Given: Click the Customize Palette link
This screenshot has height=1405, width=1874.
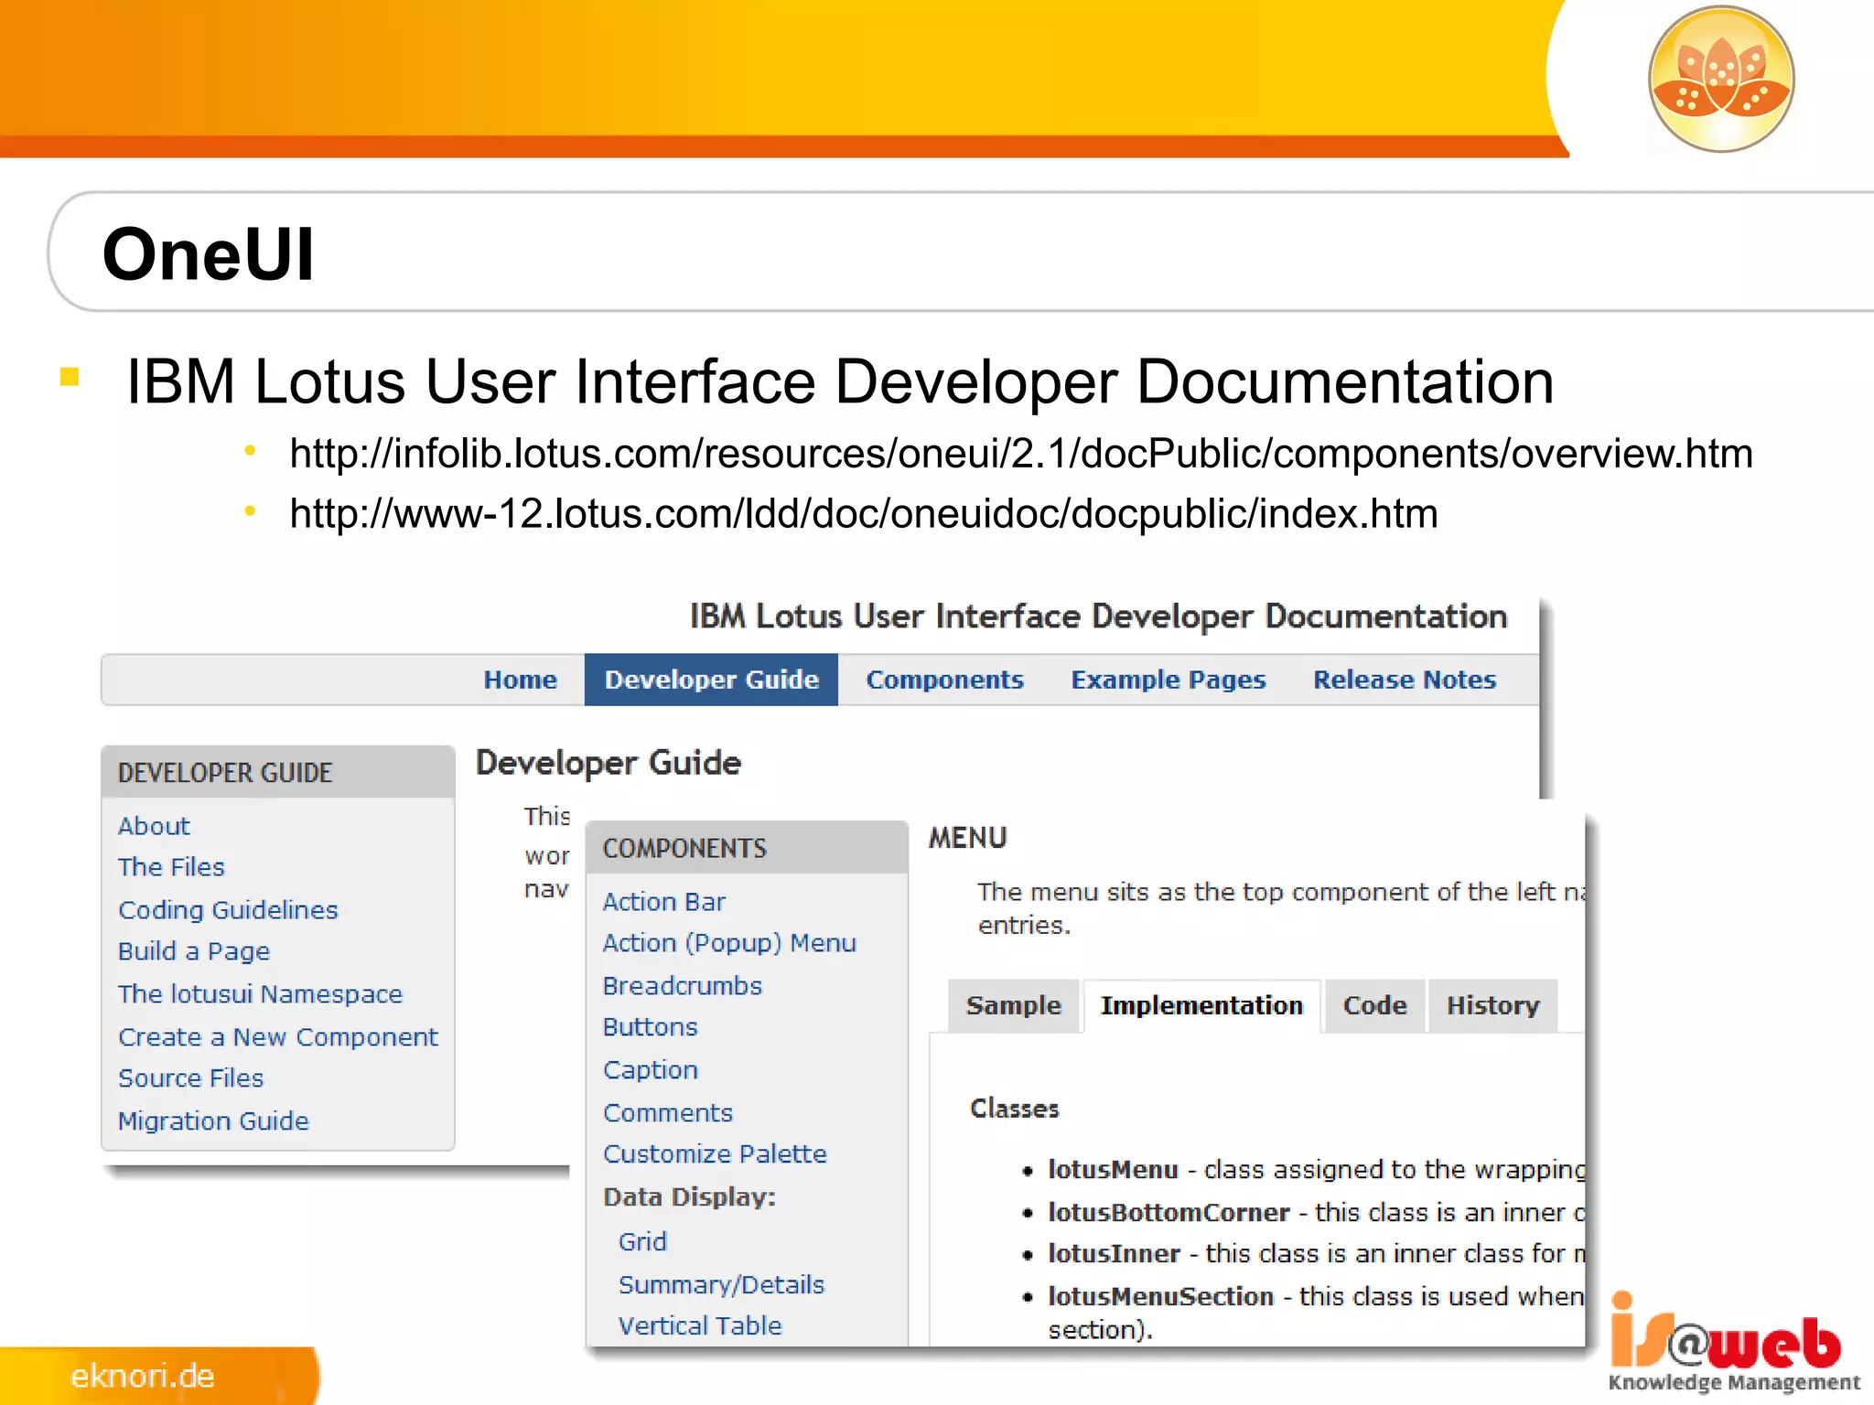Looking at the screenshot, I should click(x=715, y=1154).
